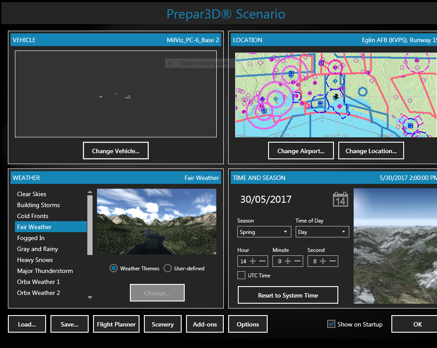This screenshot has height=348, width=437.
Task: Click the 30/05/2017 date field
Action: coord(265,199)
